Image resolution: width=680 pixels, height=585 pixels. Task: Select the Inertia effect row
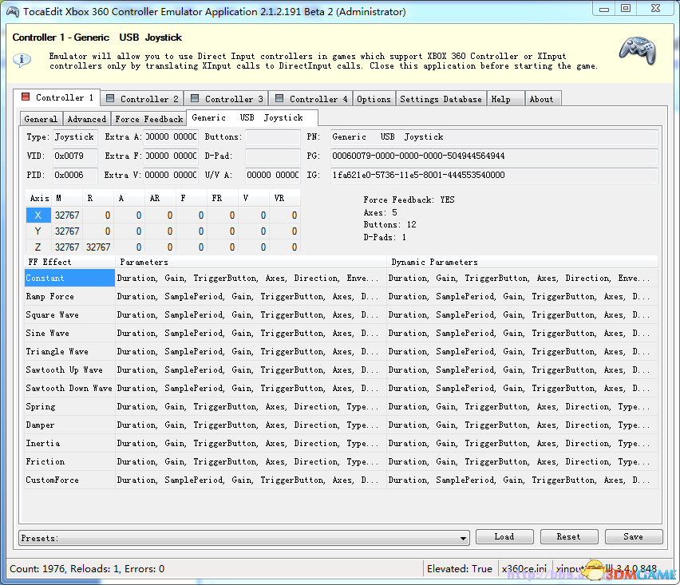coord(342,443)
